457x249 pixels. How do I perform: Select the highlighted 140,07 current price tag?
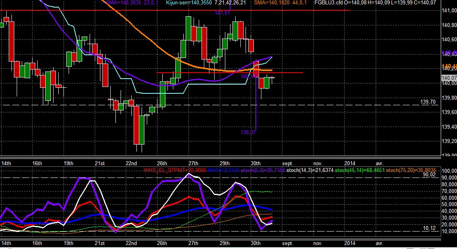pyautogui.click(x=449, y=78)
